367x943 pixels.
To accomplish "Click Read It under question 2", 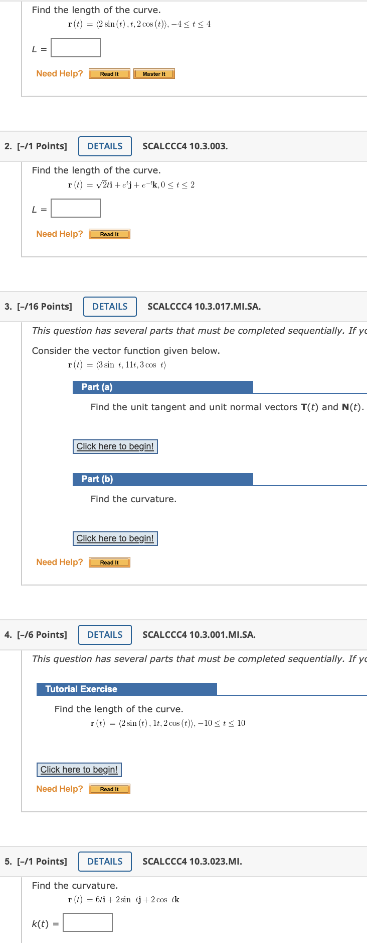I will [109, 234].
